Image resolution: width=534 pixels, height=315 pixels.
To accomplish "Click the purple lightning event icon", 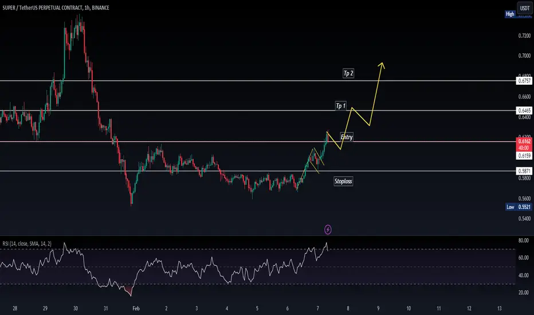I will tap(328, 230).
